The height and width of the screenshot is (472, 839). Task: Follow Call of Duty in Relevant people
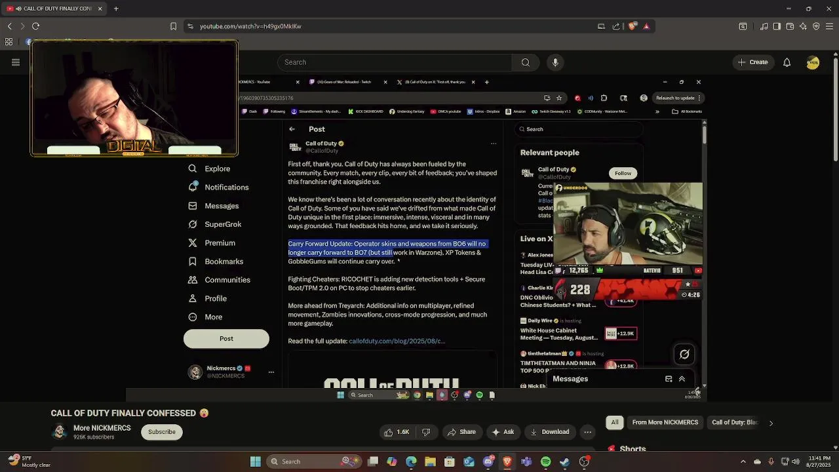point(623,173)
